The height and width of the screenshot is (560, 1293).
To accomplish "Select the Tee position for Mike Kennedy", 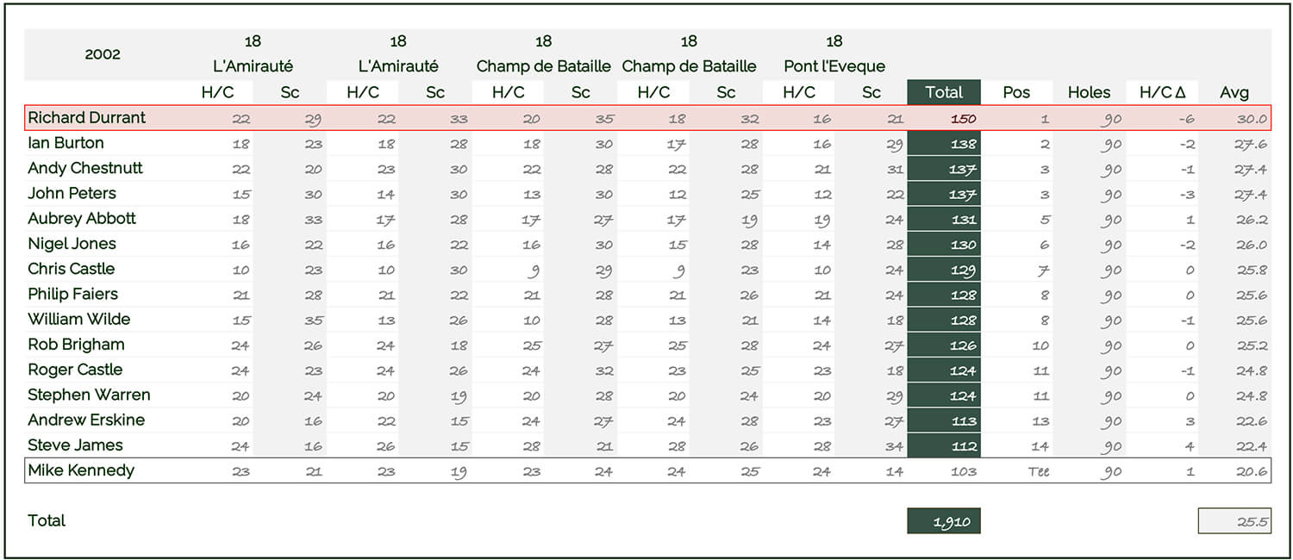I will click(1038, 471).
